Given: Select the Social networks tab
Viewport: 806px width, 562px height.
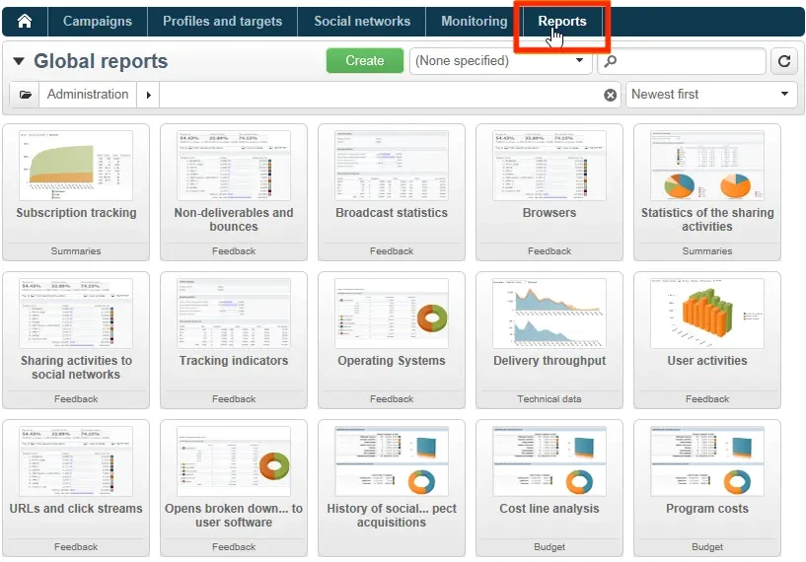Looking at the screenshot, I should tap(362, 22).
